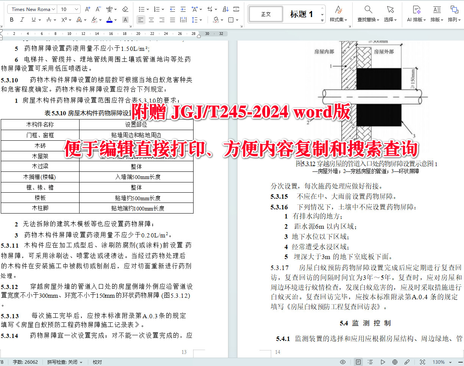Viewport: 464px width, 366px height.
Task: Click the 校对 proofing button
Action: click(x=97, y=362)
